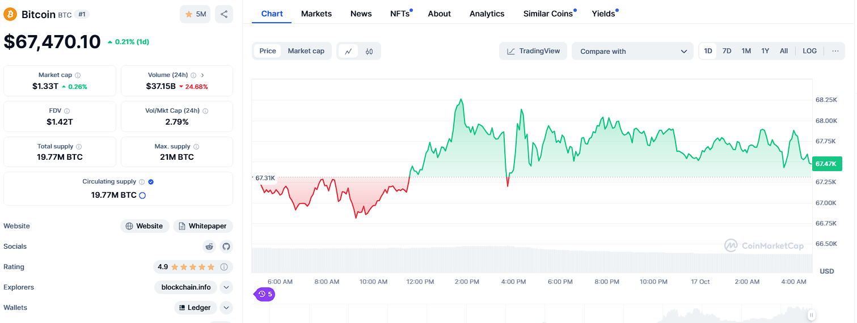The image size is (857, 323).
Task: Click the Rating info icon
Action: tap(224, 267)
